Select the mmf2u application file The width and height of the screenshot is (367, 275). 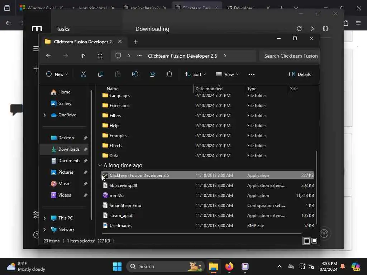tap(208, 196)
